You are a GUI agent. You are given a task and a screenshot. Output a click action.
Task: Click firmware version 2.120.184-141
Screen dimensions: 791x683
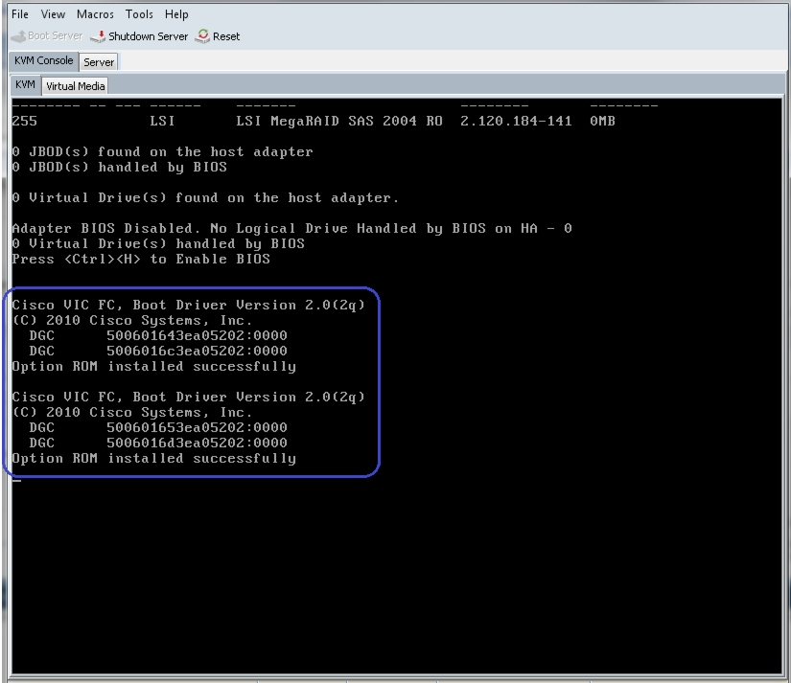516,121
